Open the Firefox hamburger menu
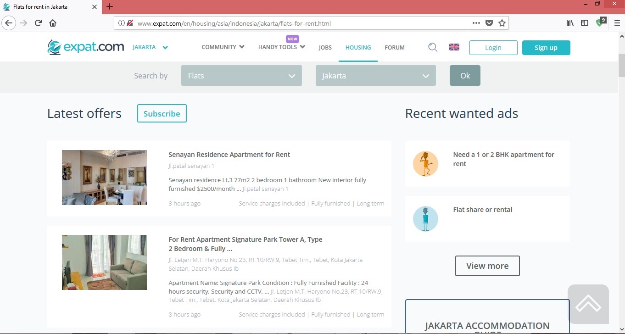625x334 pixels. click(617, 23)
